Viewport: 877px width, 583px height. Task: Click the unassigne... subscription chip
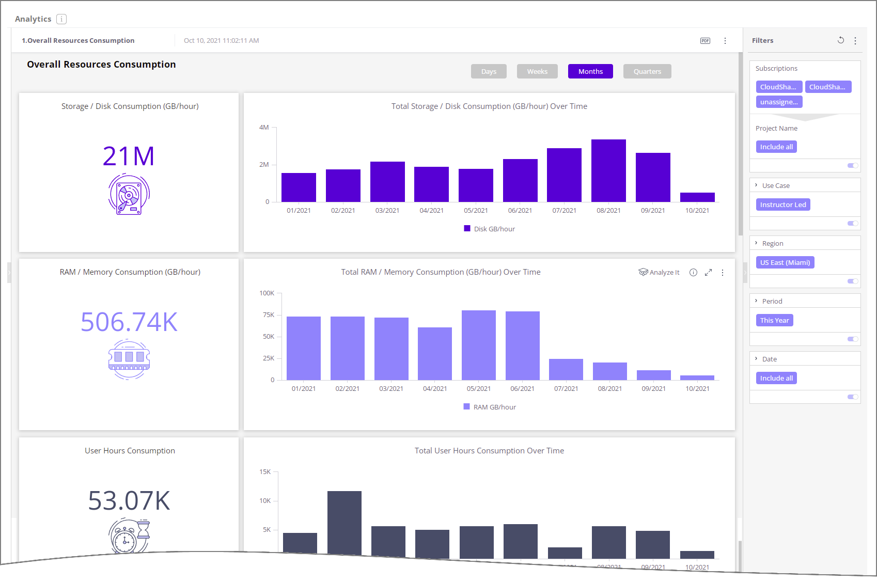click(779, 102)
